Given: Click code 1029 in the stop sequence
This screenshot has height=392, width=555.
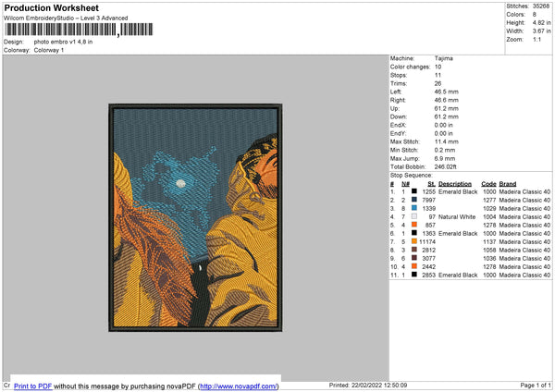Looking at the screenshot, I should coord(489,208).
